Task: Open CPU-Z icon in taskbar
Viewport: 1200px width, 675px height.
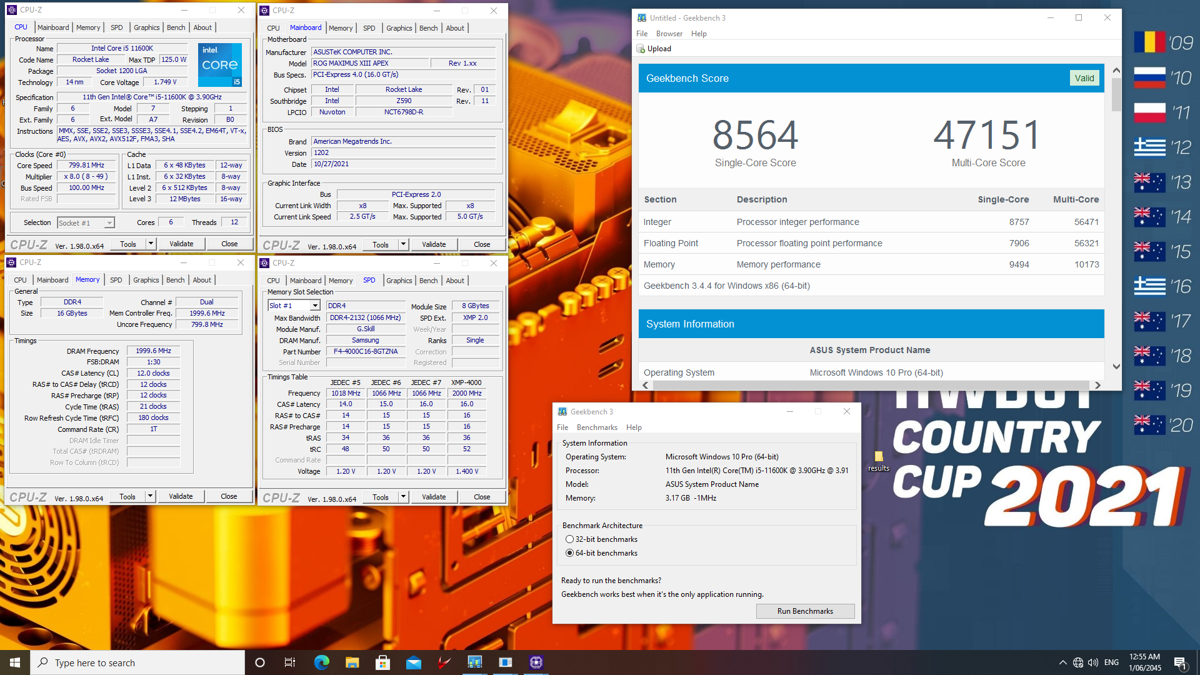Action: pos(536,662)
